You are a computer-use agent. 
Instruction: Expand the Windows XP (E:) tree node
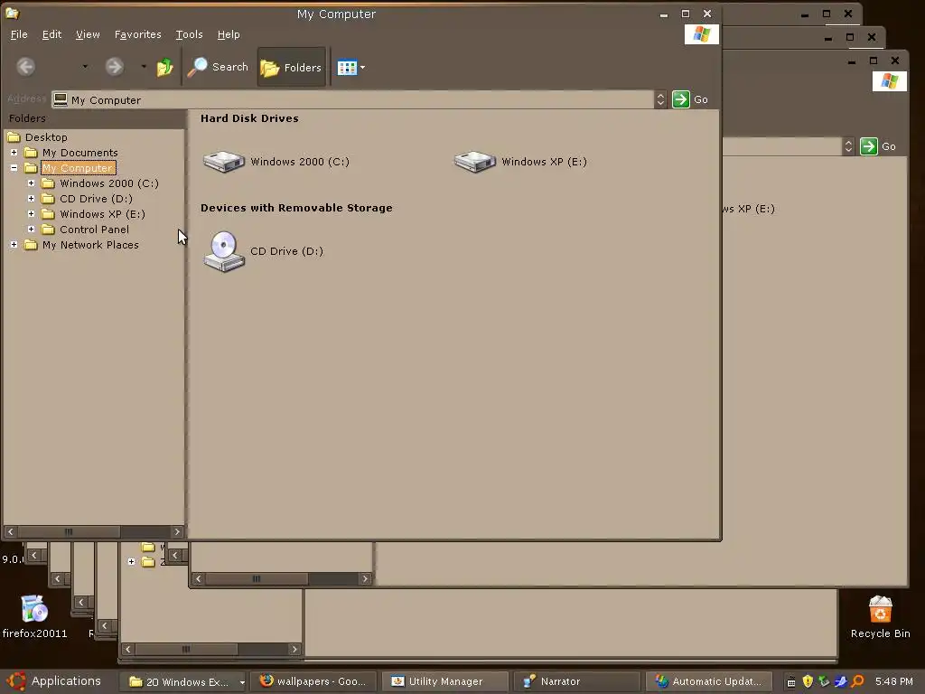32,213
